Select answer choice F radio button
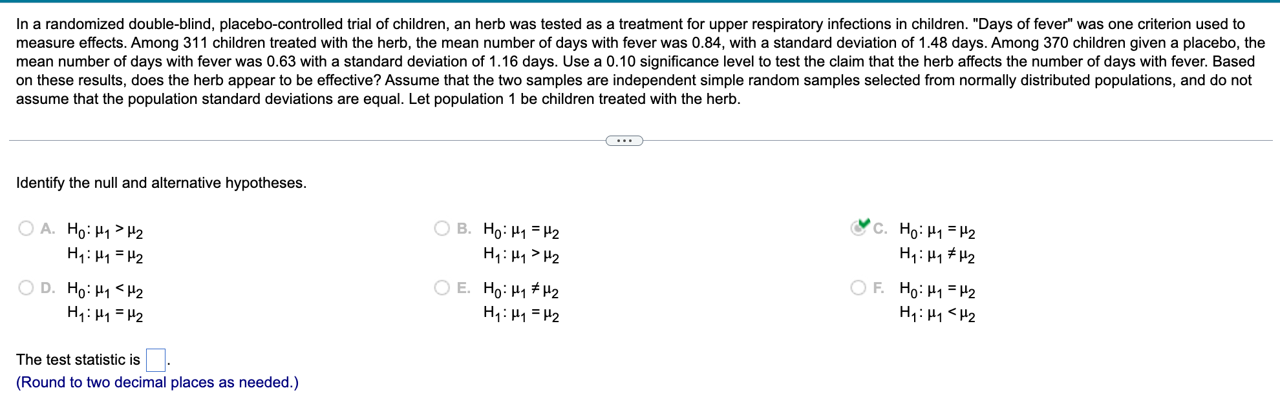 coord(858,286)
